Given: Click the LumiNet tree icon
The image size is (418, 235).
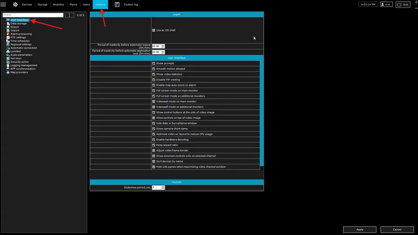Looking at the screenshot, I should tap(8, 51).
